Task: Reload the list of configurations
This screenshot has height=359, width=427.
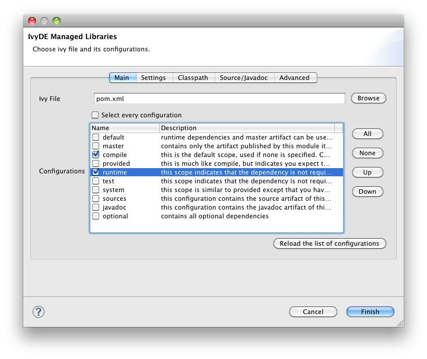Action: [x=329, y=243]
